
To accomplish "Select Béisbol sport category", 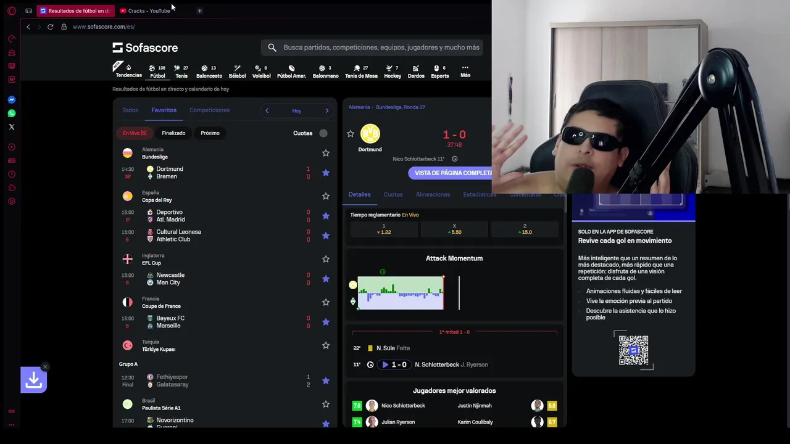I will (237, 71).
